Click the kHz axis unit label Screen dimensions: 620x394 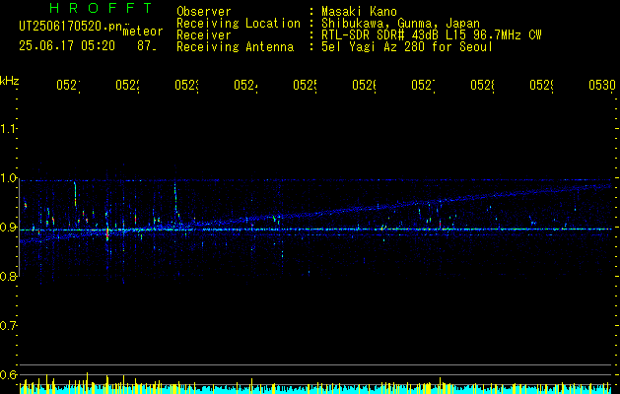tap(10, 81)
